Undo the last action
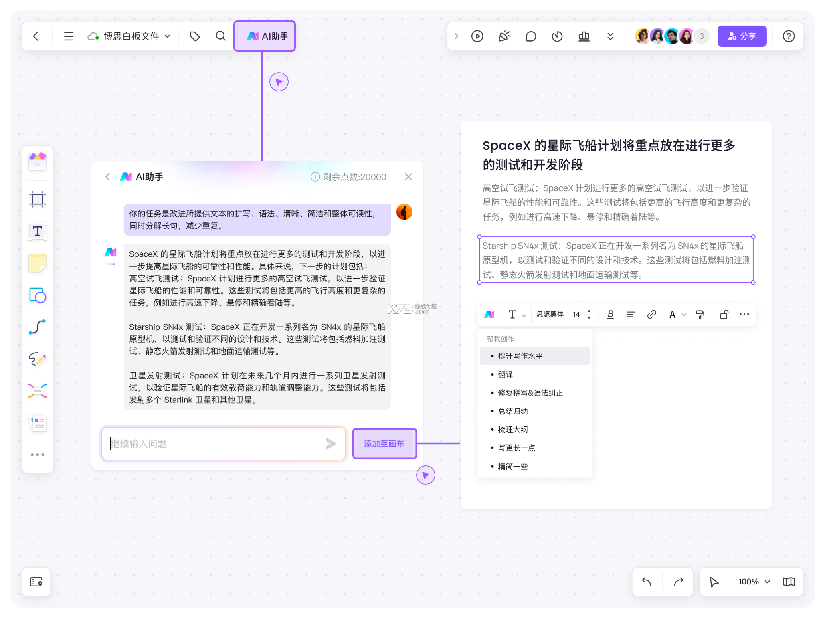Screen dimensions: 825x618 pyautogui.click(x=647, y=582)
